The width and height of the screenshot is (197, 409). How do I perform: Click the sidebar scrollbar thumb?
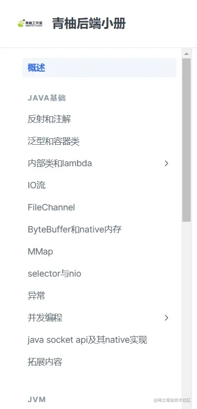186,140
